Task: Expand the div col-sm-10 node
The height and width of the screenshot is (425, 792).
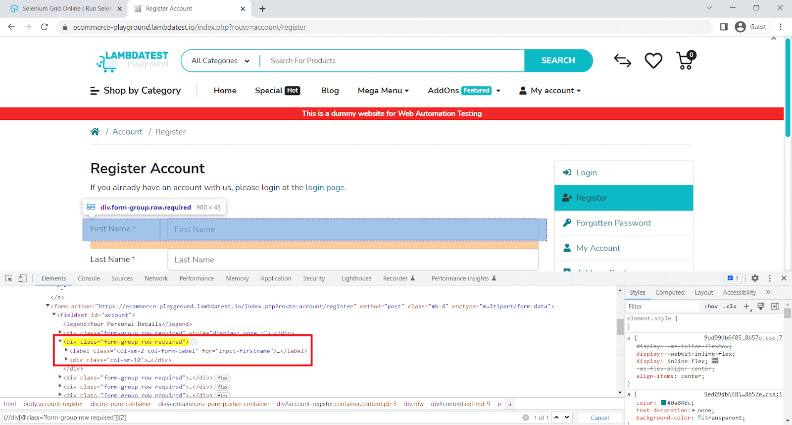Action: [x=66, y=359]
